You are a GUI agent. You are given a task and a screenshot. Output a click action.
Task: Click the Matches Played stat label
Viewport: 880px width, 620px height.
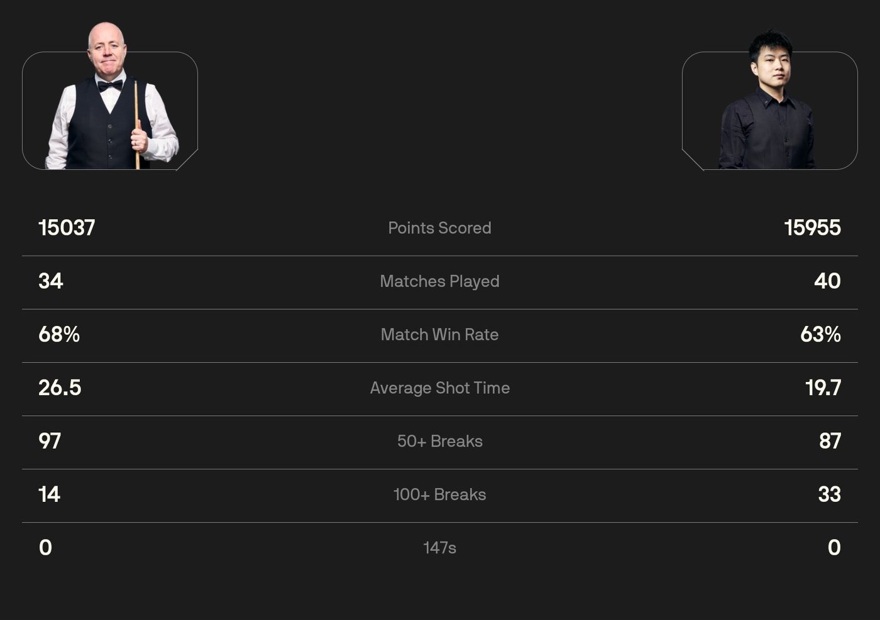click(439, 281)
